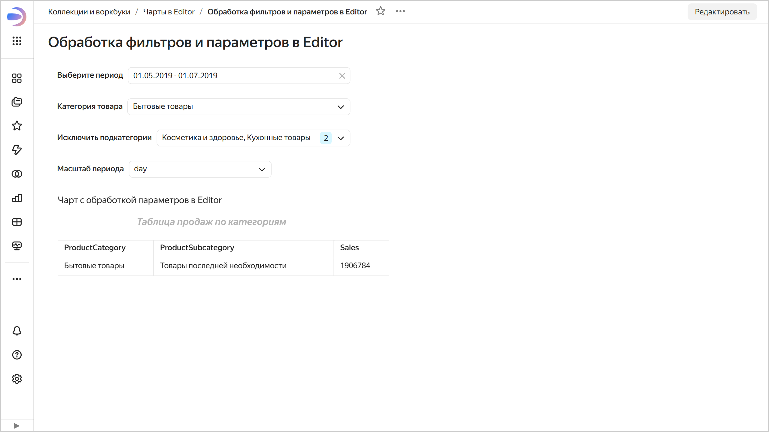Go to Коллекции и воркбуки breadcrumb
The height and width of the screenshot is (432, 769).
pyautogui.click(x=89, y=12)
